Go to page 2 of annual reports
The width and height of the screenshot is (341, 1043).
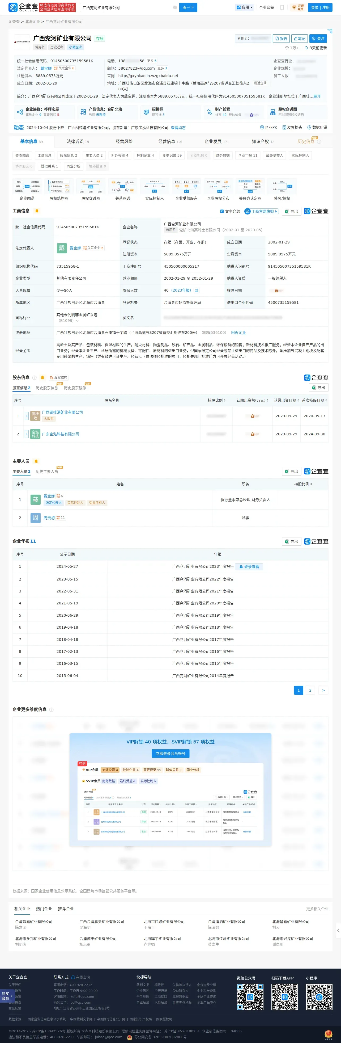tap(310, 690)
